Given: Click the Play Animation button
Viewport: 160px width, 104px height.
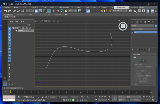Looking at the screenshot, I should coord(102,97).
